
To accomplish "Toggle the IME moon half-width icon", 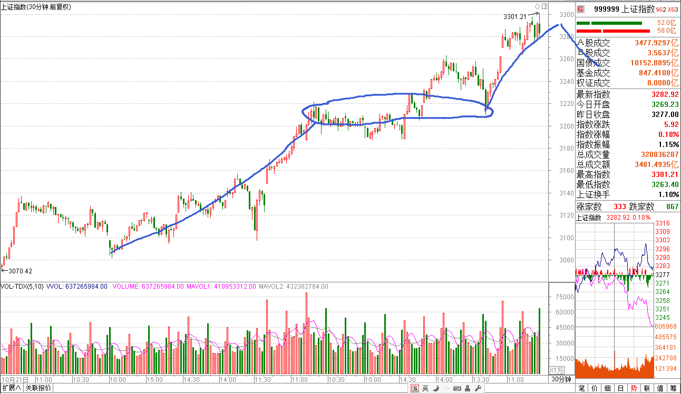I will click(x=436, y=389).
